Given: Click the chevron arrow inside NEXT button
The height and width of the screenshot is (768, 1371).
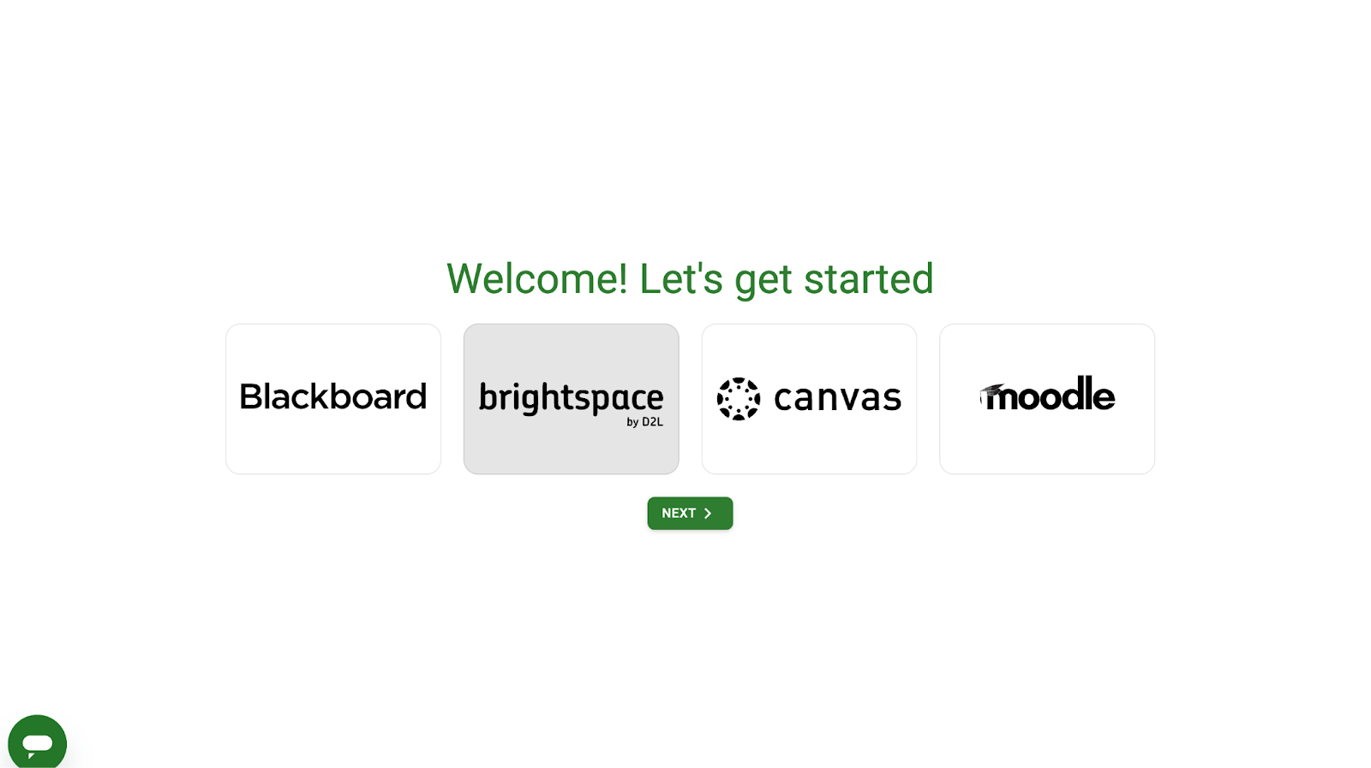Looking at the screenshot, I should 708,514.
